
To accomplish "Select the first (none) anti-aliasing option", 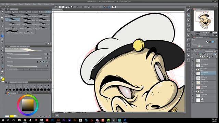I will click(x=37, y=61).
